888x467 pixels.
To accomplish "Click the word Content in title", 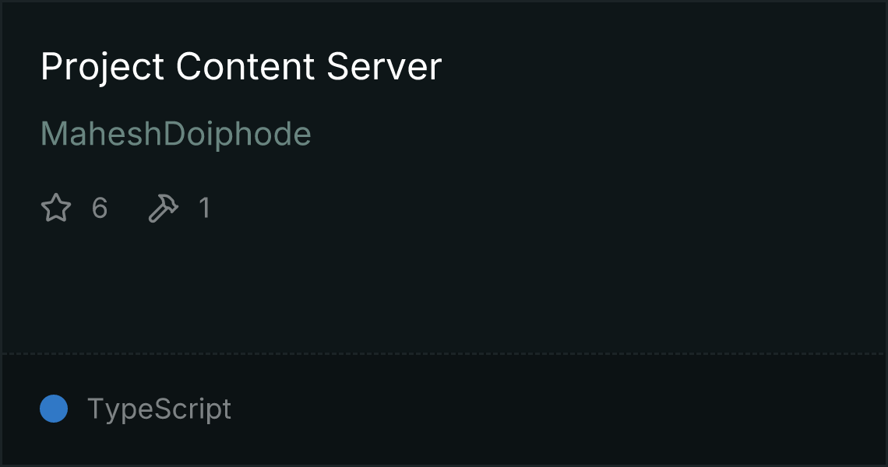I will tap(245, 67).
